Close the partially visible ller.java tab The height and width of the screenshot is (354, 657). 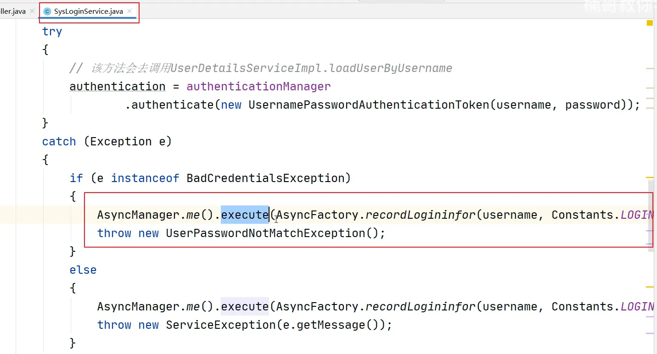coord(32,11)
